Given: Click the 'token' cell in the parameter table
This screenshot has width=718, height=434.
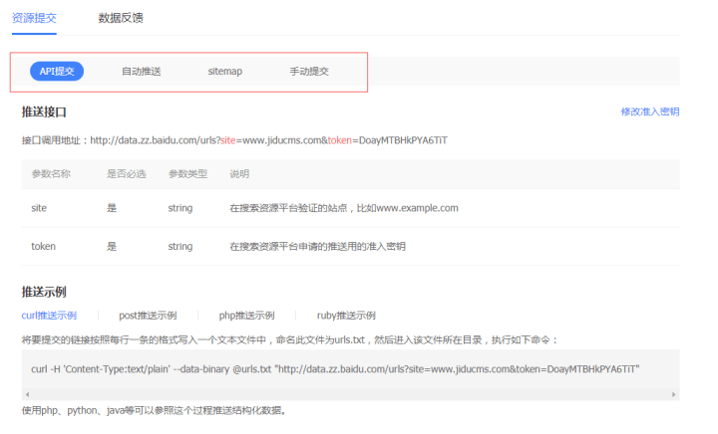Looking at the screenshot, I should (44, 247).
